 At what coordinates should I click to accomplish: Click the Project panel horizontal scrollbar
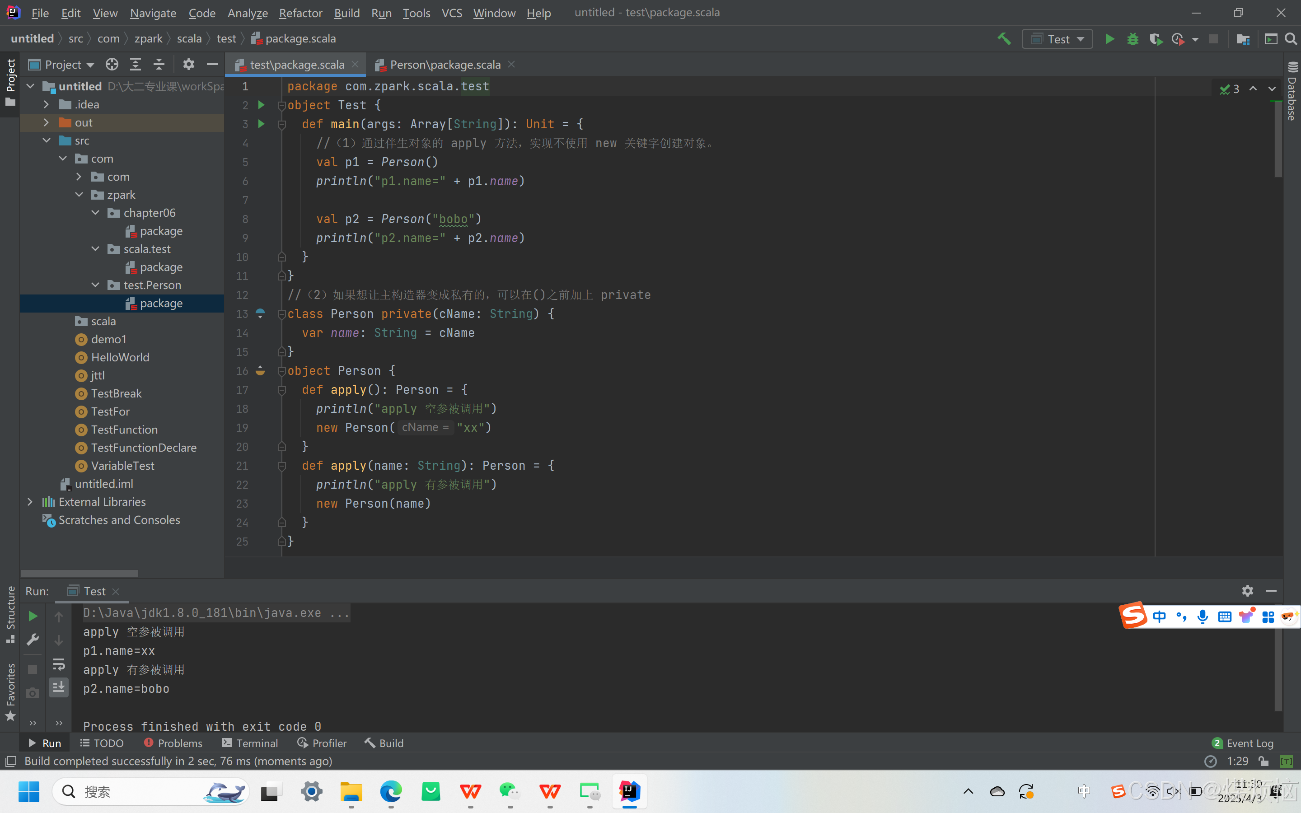tap(80, 573)
